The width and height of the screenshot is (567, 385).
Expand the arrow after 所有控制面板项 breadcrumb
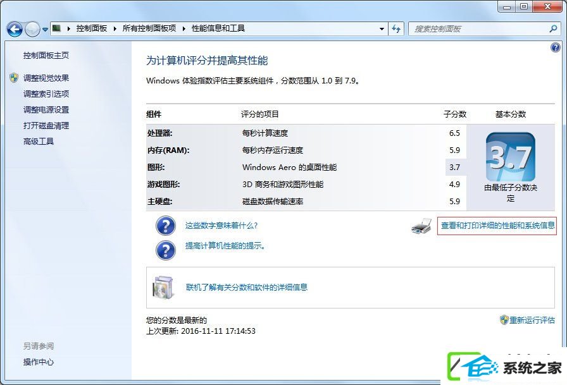pyautogui.click(x=184, y=28)
